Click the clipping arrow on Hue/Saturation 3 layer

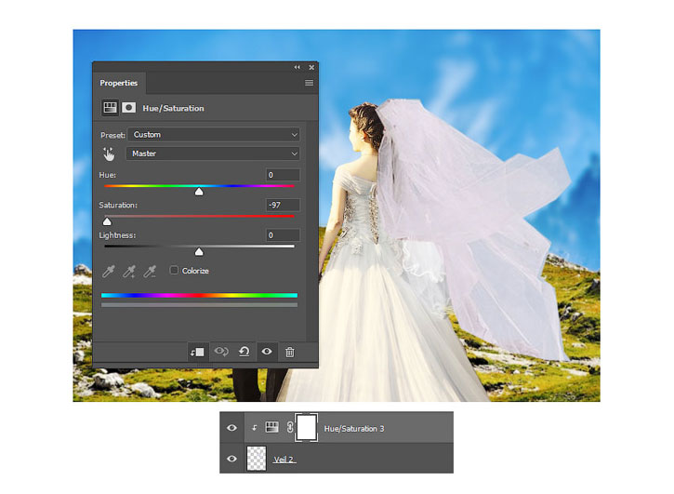coord(254,428)
